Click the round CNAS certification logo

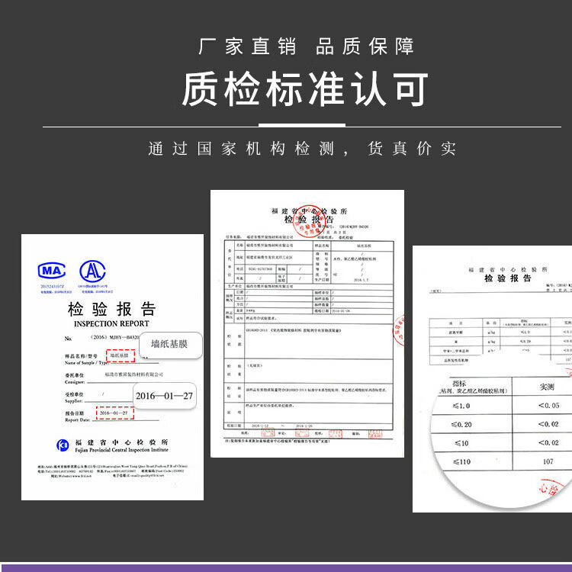[92, 271]
